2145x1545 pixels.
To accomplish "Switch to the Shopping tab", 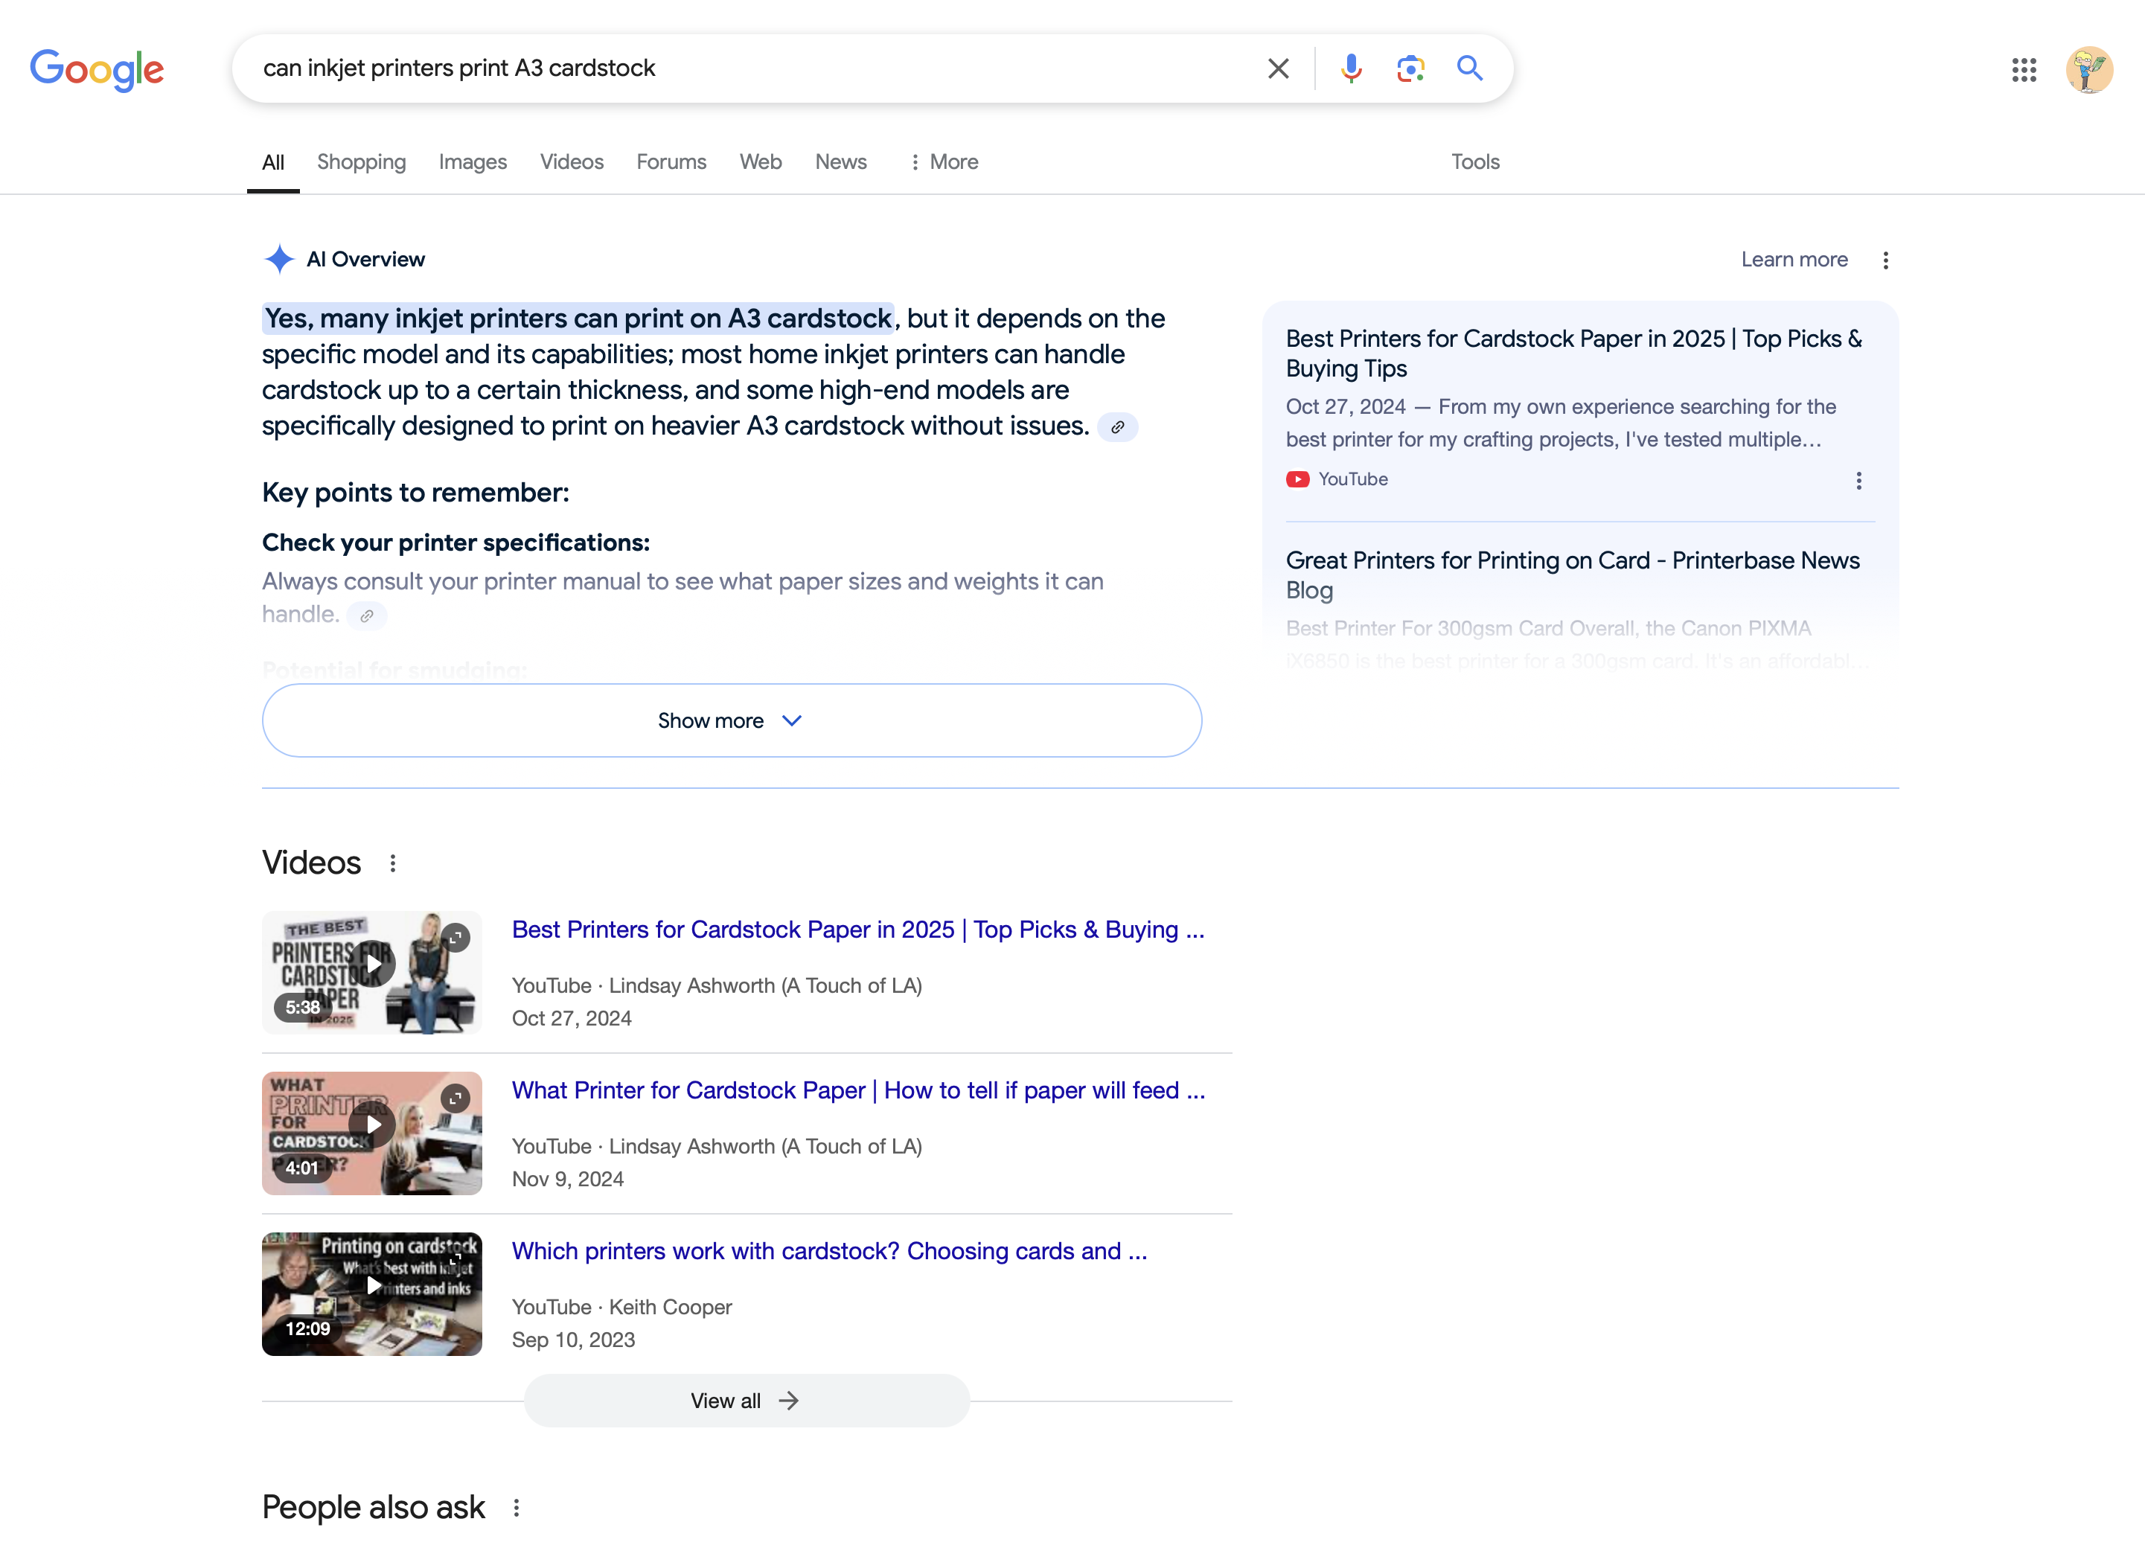I will [x=361, y=161].
